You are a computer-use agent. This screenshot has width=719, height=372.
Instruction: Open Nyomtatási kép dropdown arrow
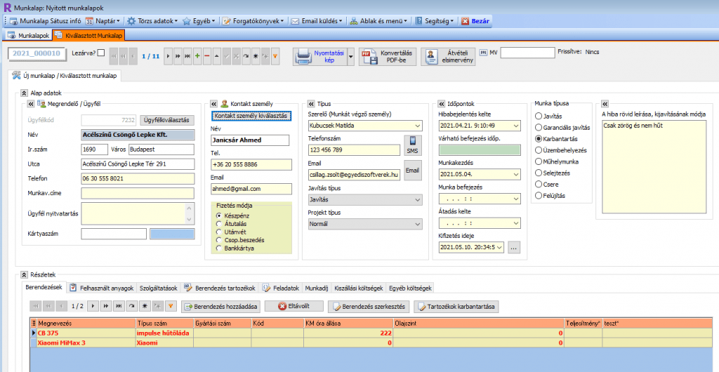[351, 57]
